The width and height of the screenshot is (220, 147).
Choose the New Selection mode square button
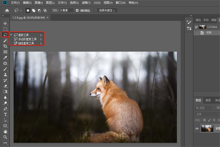point(28,10)
